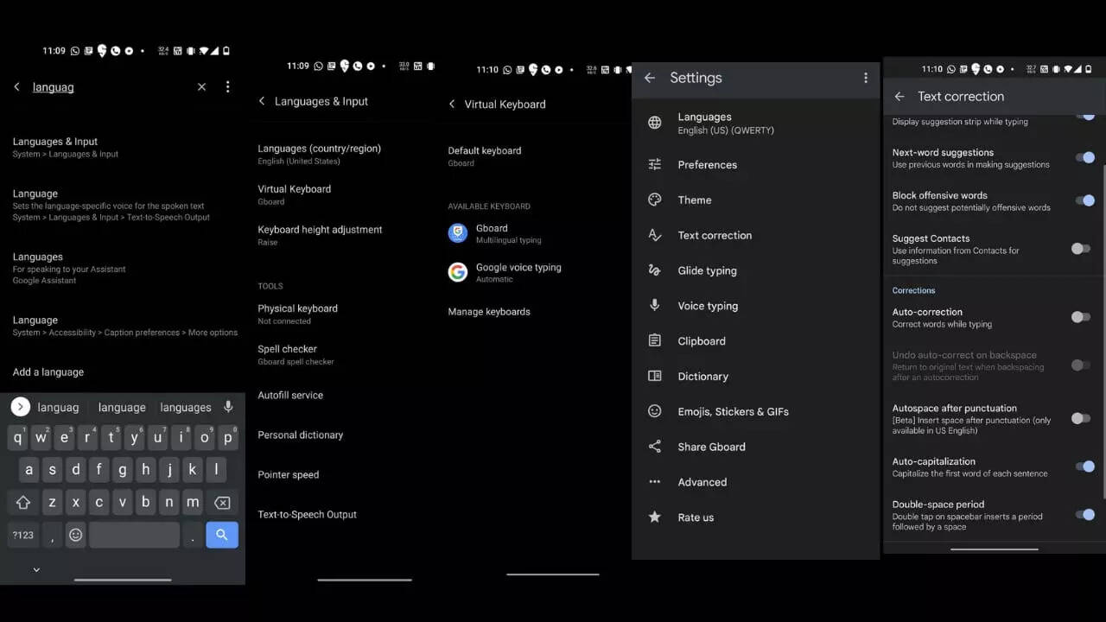Tap star icon next to Rate us
The width and height of the screenshot is (1106, 622).
coord(655,517)
